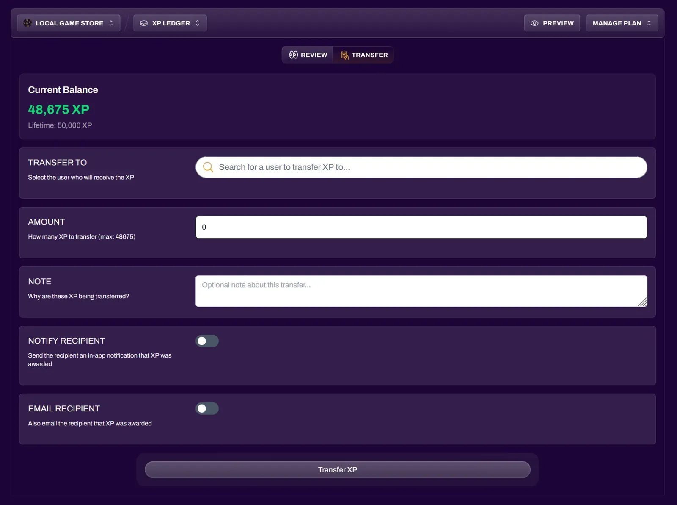The image size is (677, 505).
Task: Enable the Notify Recipient toggle
Action: tap(207, 341)
